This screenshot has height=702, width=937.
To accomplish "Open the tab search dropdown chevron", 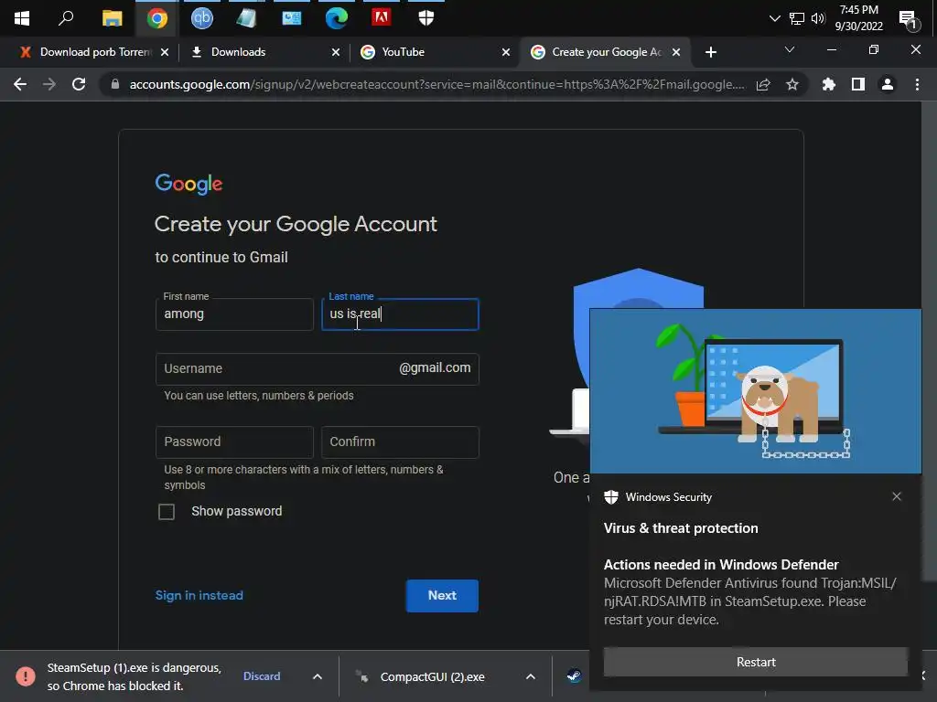I will [x=790, y=49].
